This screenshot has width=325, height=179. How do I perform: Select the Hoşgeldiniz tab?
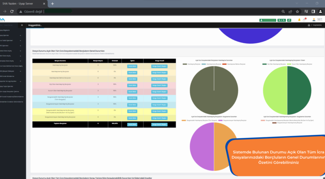pos(35,25)
